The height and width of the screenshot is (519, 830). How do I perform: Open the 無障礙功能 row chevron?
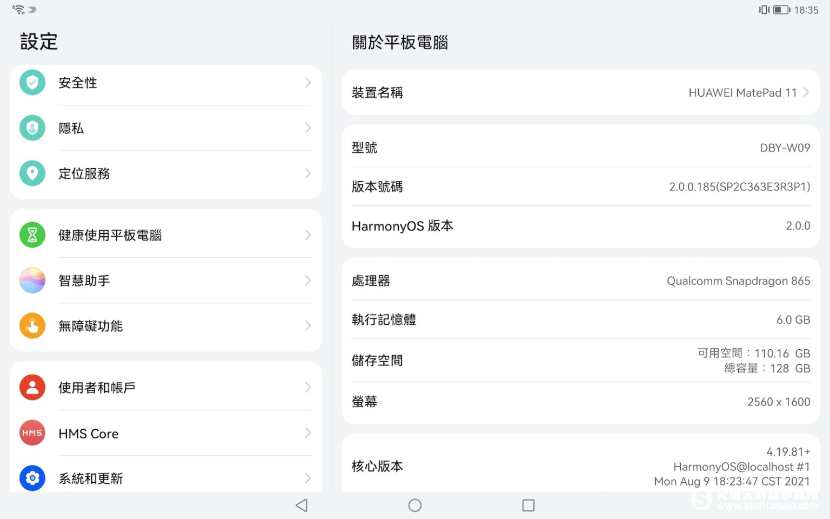tap(307, 326)
